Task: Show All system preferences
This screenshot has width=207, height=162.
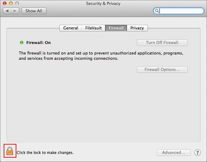Action: click(x=34, y=11)
